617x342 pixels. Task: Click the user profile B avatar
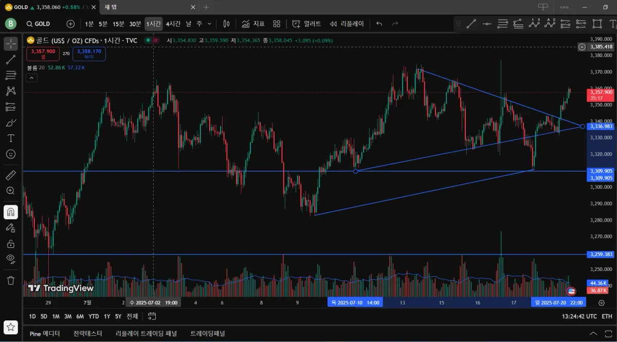coord(11,24)
